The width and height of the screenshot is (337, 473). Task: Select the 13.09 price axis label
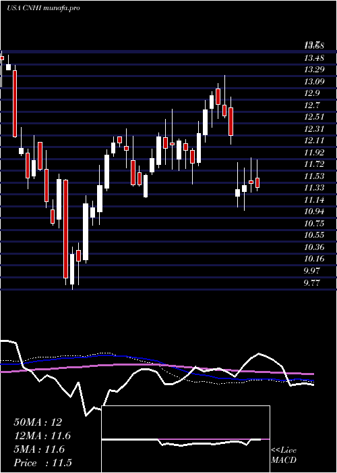[x=314, y=82]
